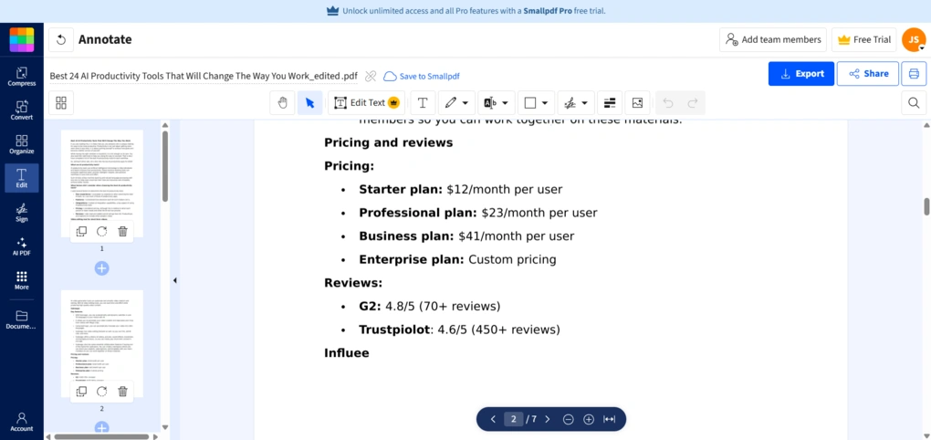Select the insert image tool
Image resolution: width=931 pixels, height=440 pixels.
(637, 103)
